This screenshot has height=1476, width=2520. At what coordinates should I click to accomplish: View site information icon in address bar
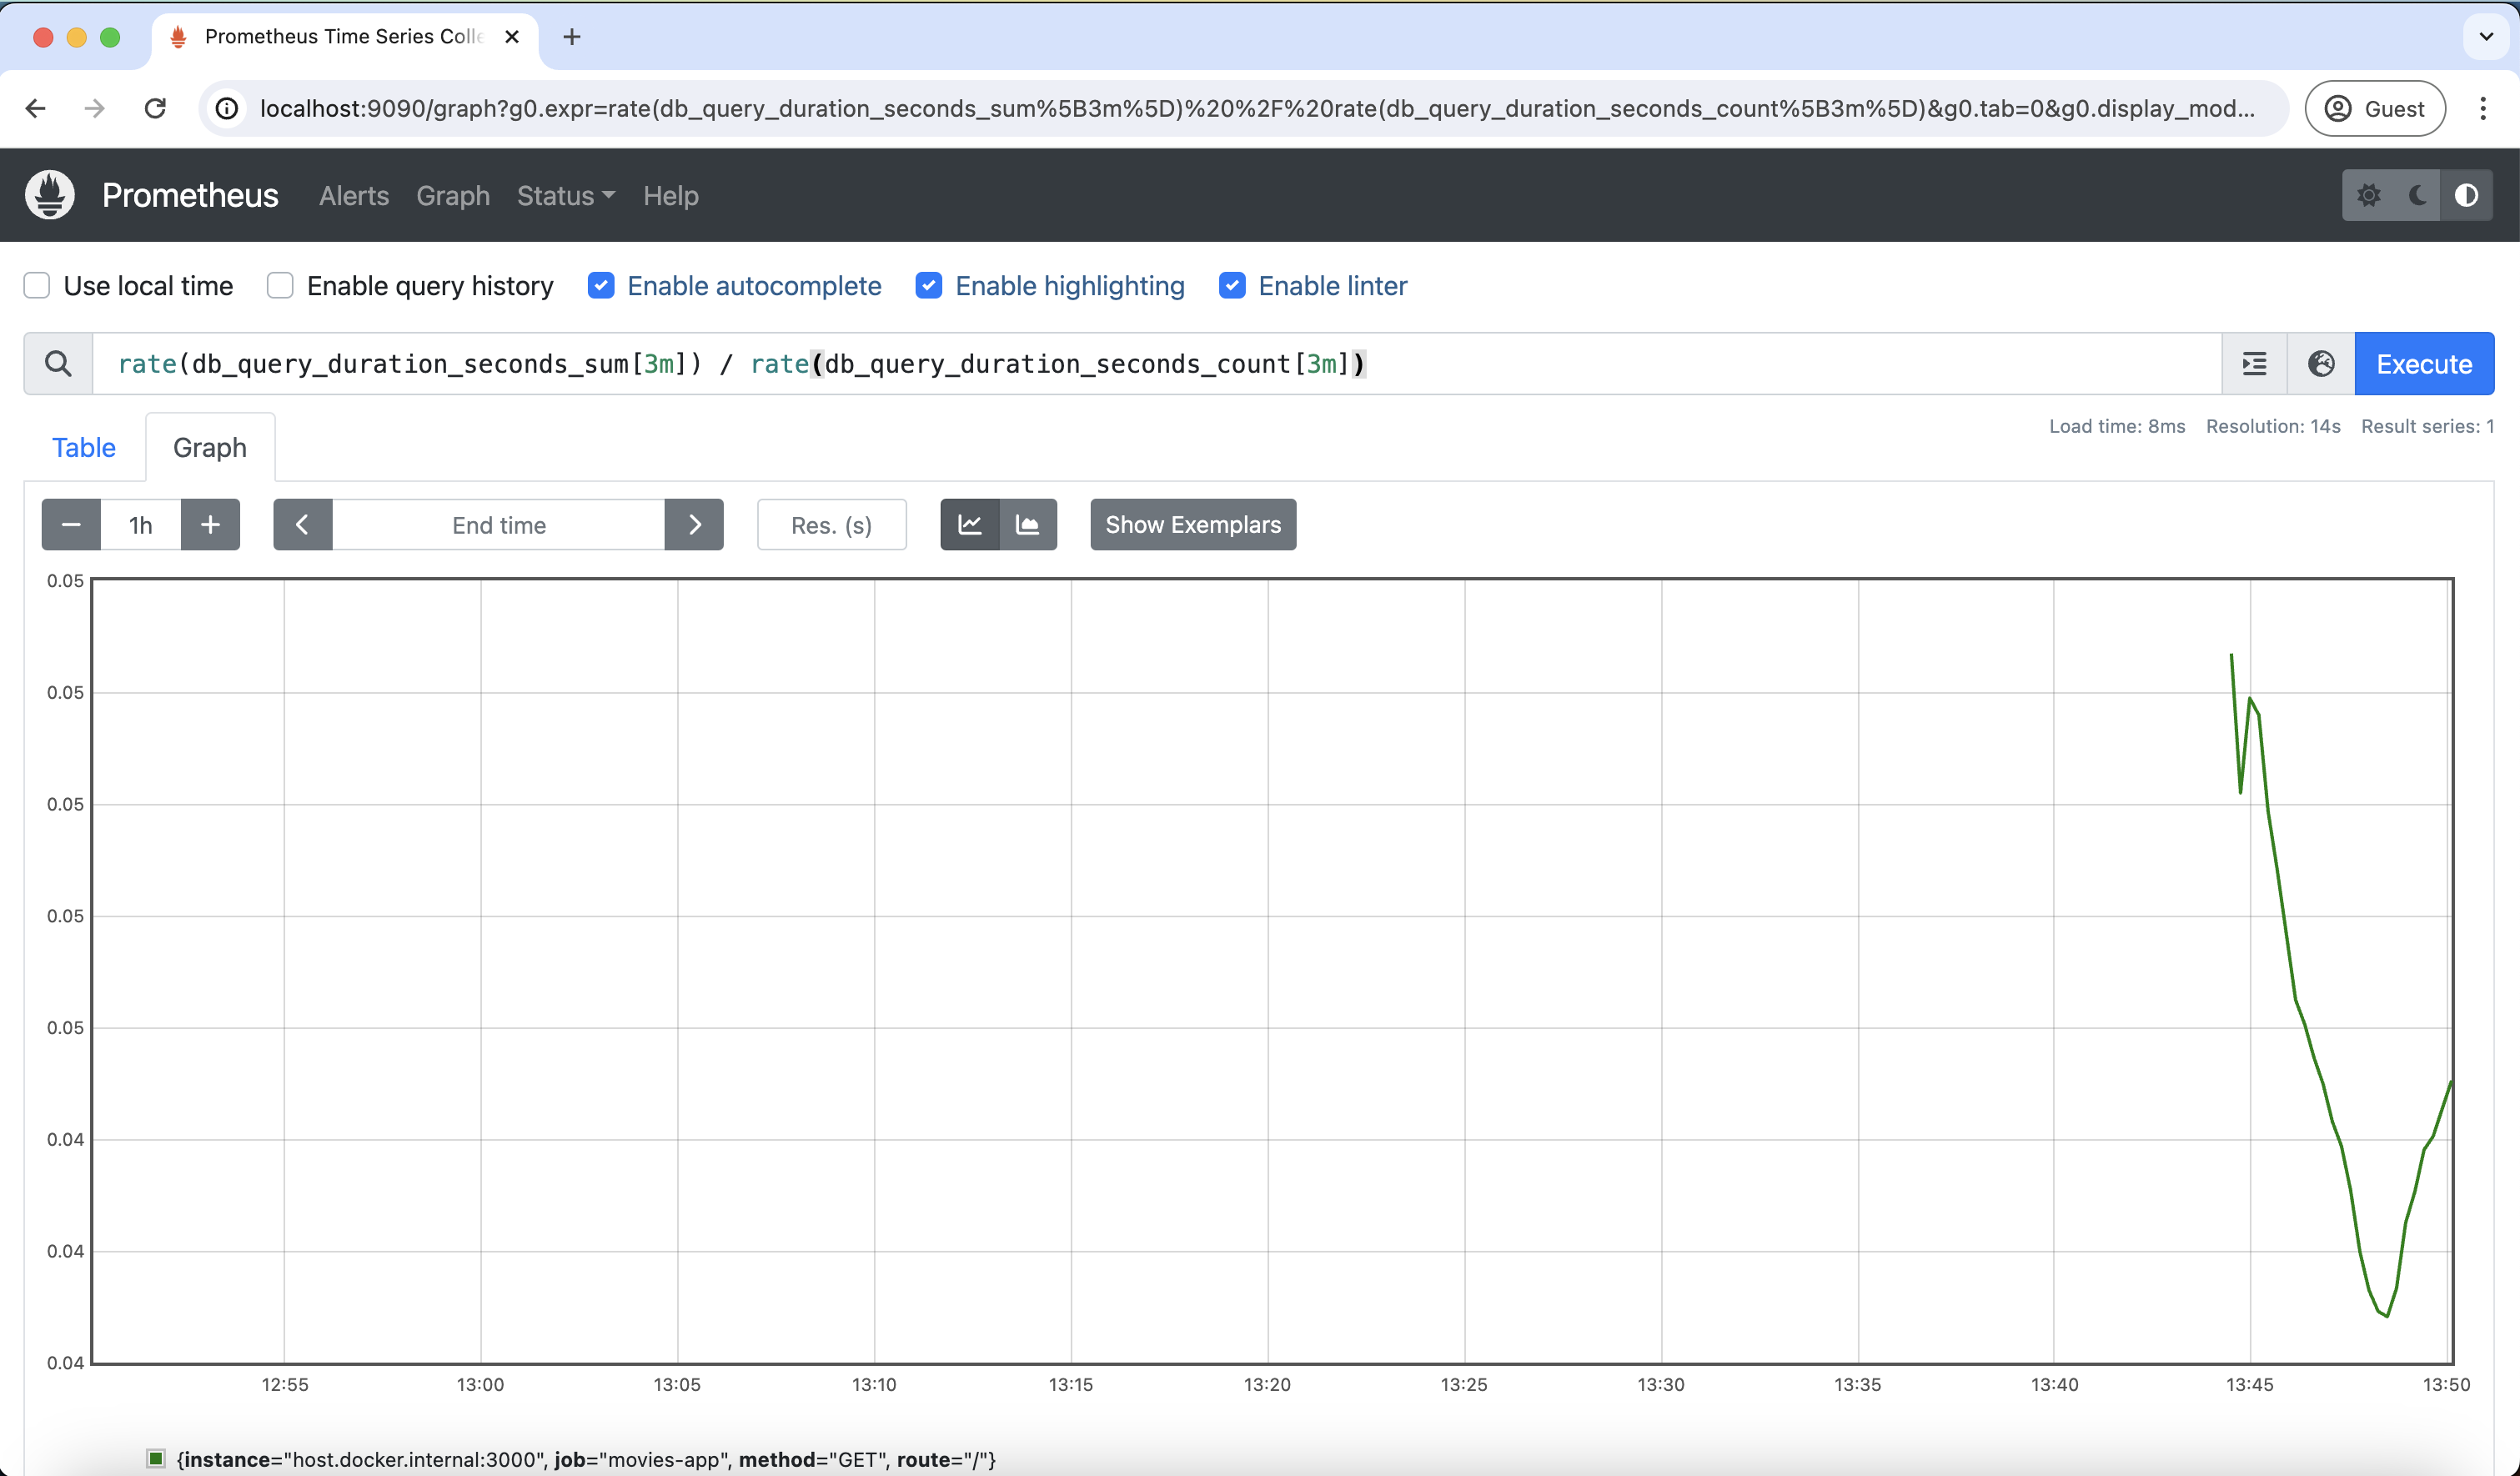tap(228, 108)
